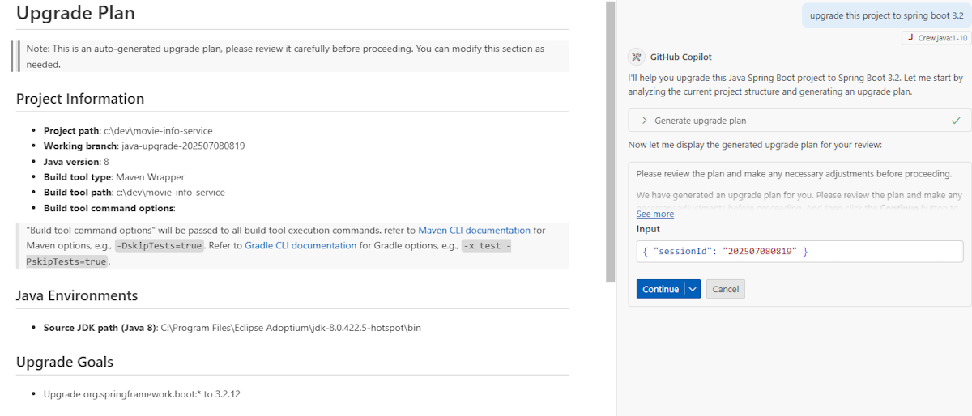Image resolution: width=972 pixels, height=416 pixels.
Task: Open Gradle CLI documentation link
Action: [x=301, y=245]
